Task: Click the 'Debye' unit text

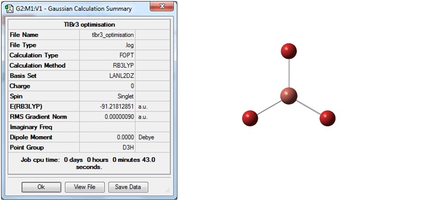Action: point(146,137)
